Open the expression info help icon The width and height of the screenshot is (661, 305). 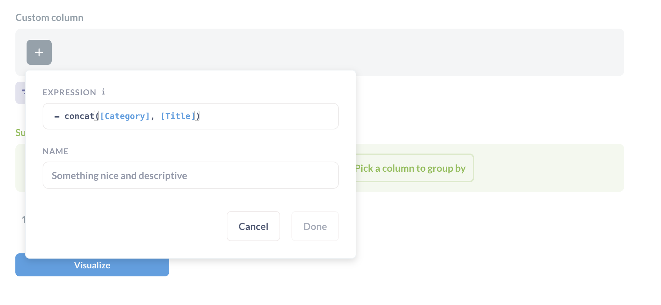(x=103, y=92)
